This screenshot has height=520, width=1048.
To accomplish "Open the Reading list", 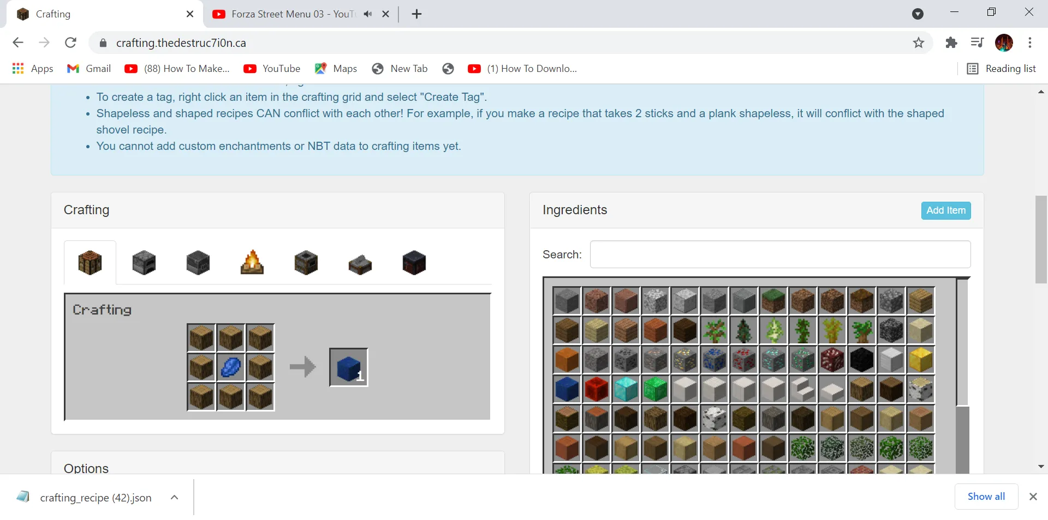I will 1002,69.
